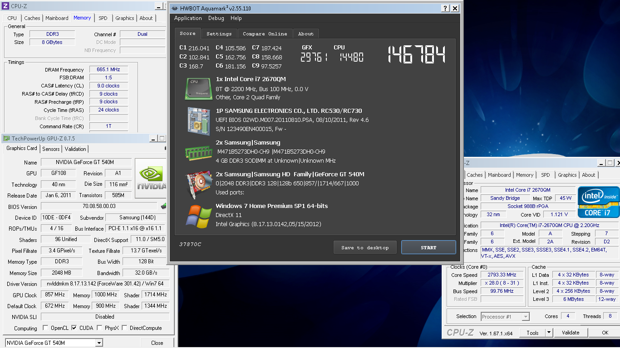This screenshot has height=348, width=620.
Task: Click the Multiplier value x 28.0 in CPU-Z
Action: [x=502, y=283]
